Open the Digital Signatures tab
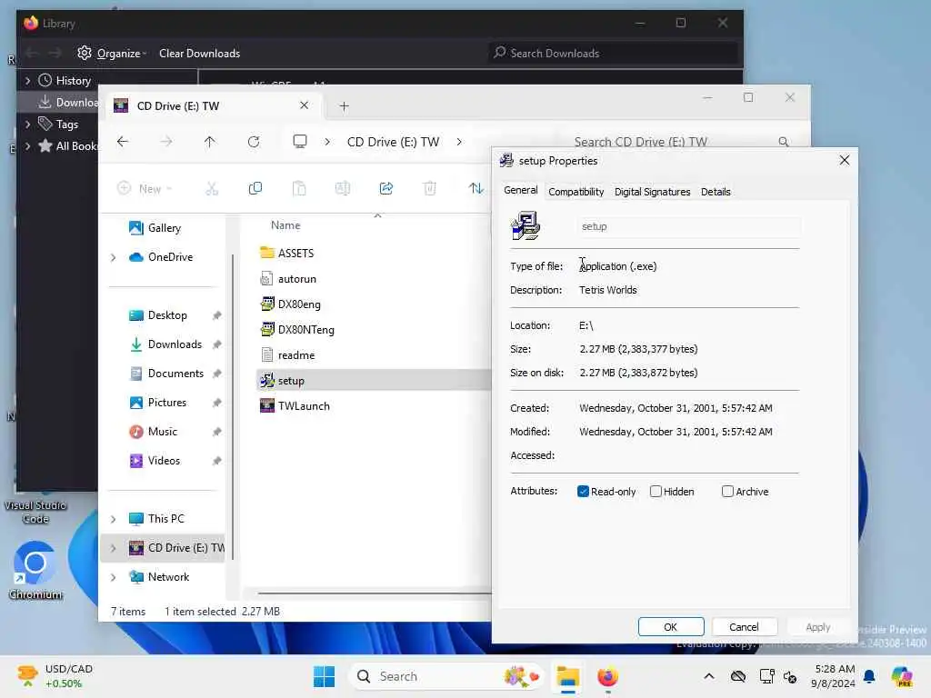The height and width of the screenshot is (698, 931). point(652,192)
